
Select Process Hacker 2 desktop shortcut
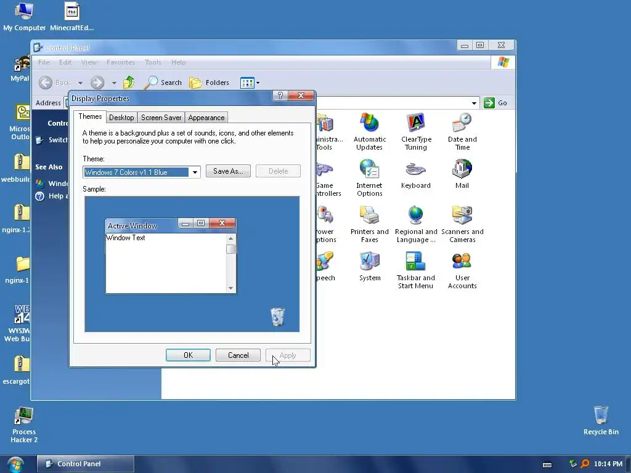click(x=24, y=425)
